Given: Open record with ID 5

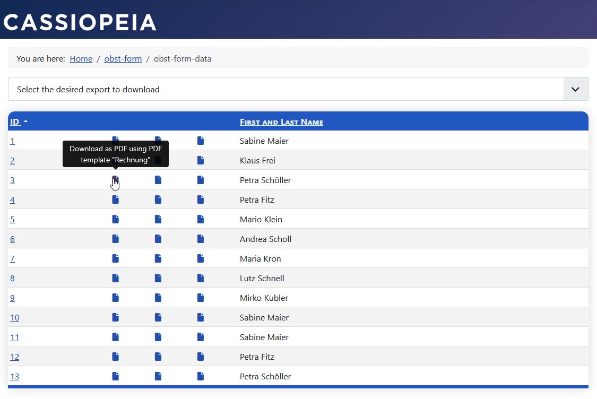Looking at the screenshot, I should [12, 219].
